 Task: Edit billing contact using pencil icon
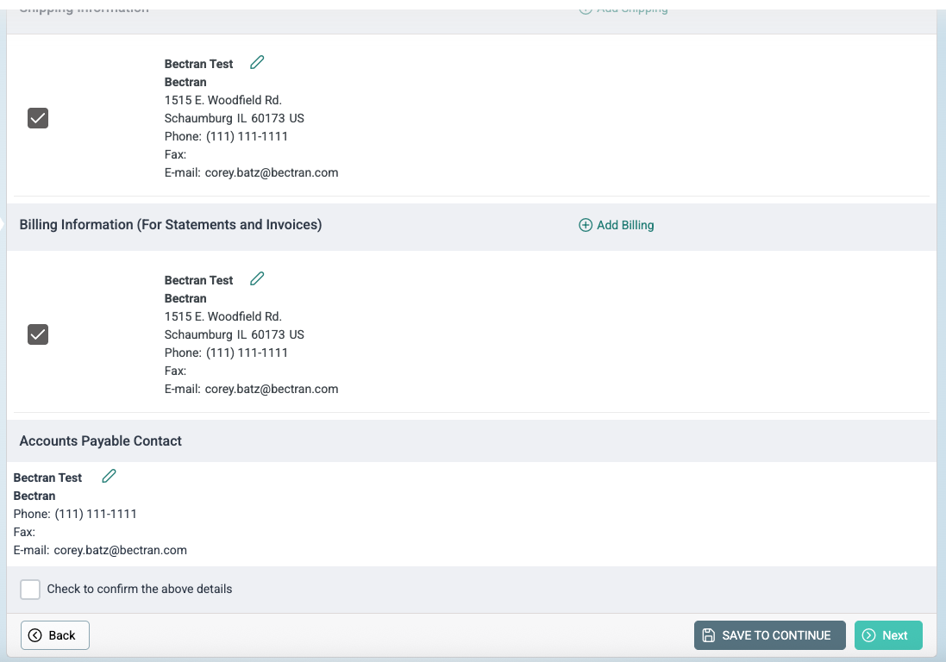[x=257, y=278]
